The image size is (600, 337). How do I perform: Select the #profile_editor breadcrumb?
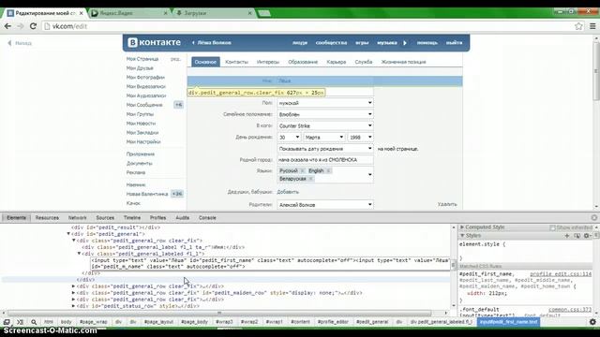click(333, 322)
